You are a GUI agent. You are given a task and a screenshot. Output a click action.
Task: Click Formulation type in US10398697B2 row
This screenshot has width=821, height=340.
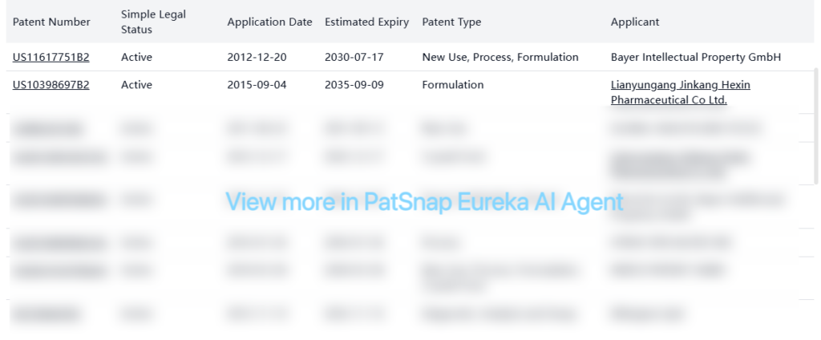[x=452, y=85]
